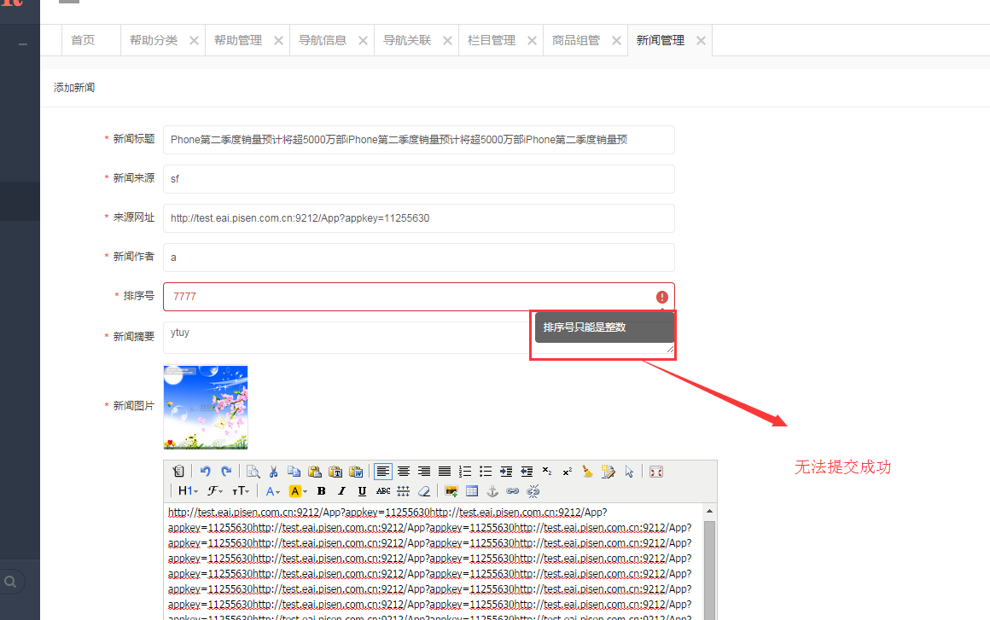Click the undo icon in editor toolbar

click(x=206, y=471)
